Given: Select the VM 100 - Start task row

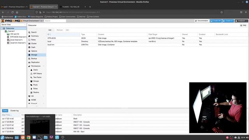Looking at the screenshot, I should tap(95, 131).
